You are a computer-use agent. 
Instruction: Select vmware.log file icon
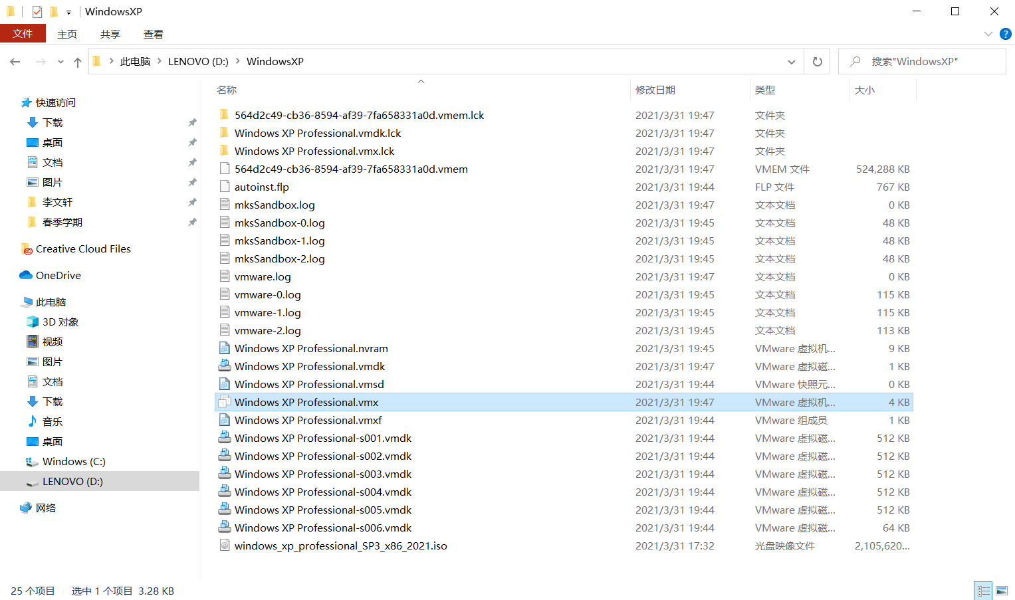point(225,276)
